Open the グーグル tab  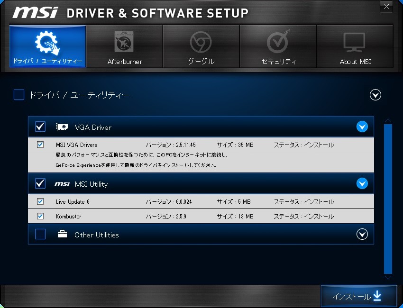(x=201, y=46)
